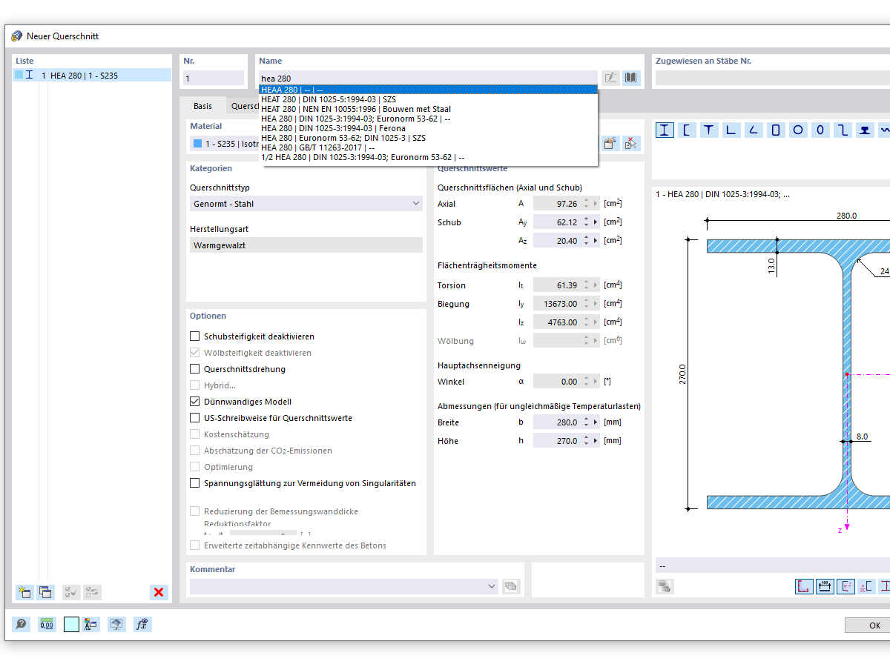
Task: Click the Höhe h value 270.0 field
Action: [556, 441]
